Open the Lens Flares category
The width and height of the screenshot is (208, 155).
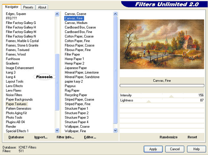13,90
